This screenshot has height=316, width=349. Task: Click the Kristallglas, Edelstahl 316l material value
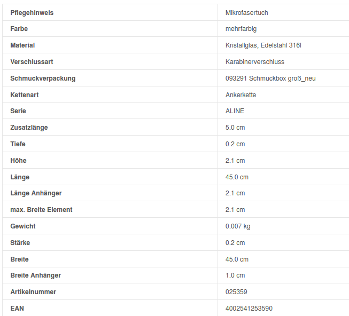263,45
